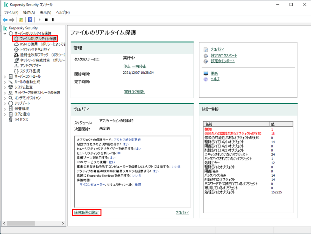Click the icon beside 設定のエクスポート

tap(206, 56)
